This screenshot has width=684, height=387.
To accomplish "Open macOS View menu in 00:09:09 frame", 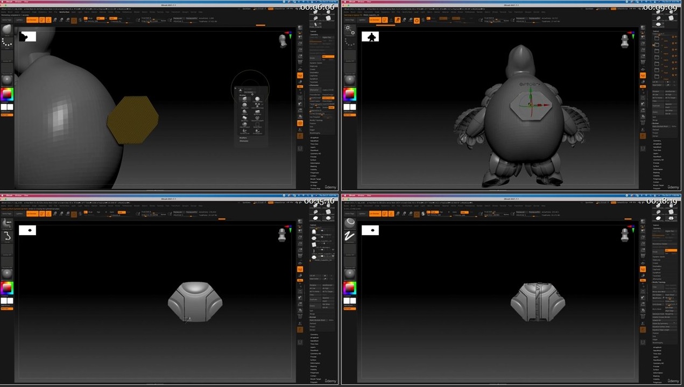I will 369,3.
